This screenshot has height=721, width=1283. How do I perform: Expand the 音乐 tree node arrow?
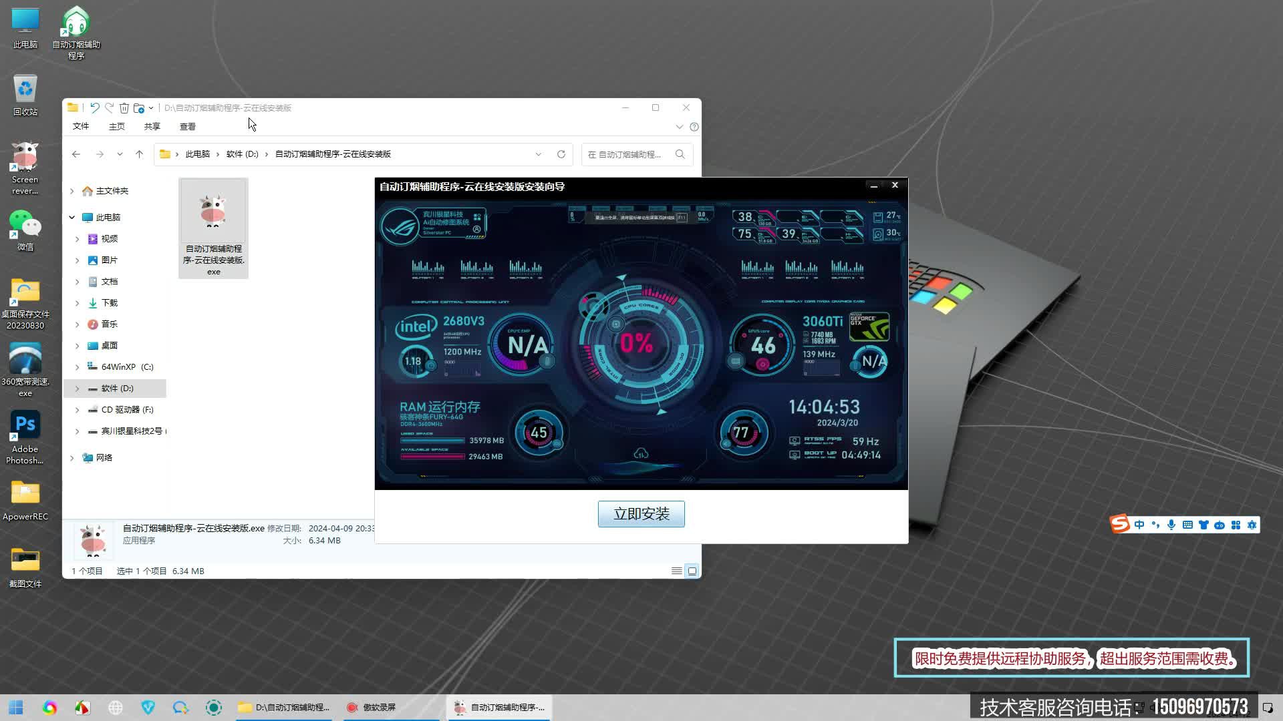pyautogui.click(x=77, y=324)
